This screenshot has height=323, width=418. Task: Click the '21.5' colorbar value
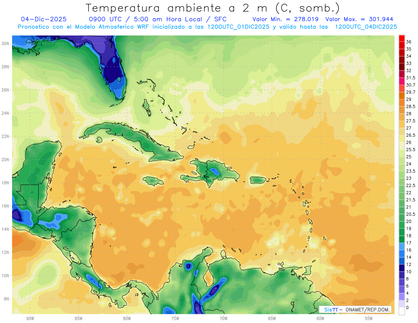[x=411, y=200]
